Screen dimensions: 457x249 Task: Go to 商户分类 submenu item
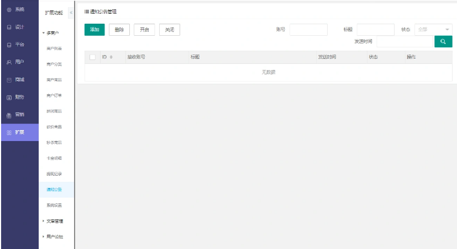coord(54,64)
